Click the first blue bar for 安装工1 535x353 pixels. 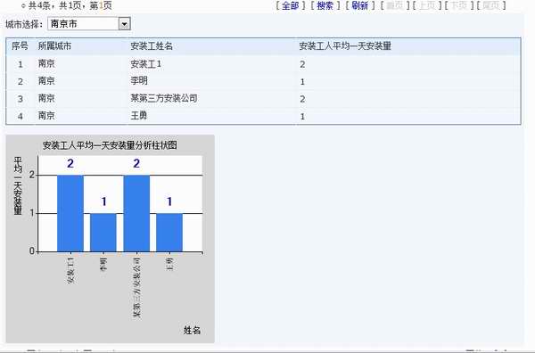(x=70, y=214)
